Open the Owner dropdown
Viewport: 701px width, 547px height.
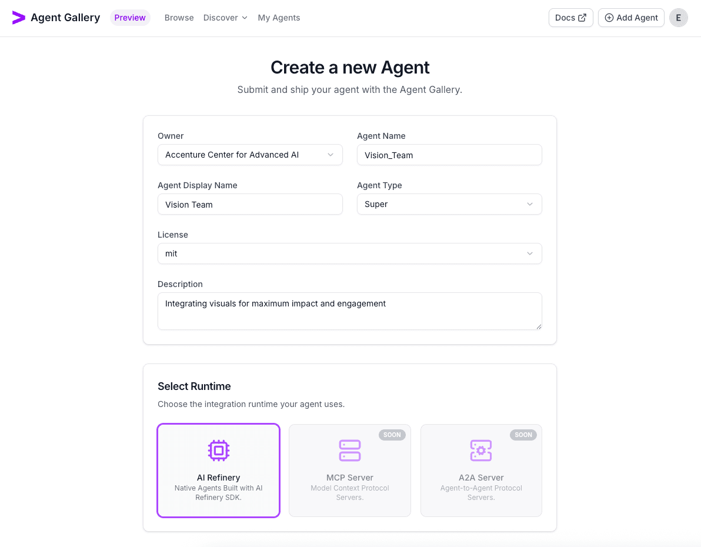pyautogui.click(x=249, y=155)
